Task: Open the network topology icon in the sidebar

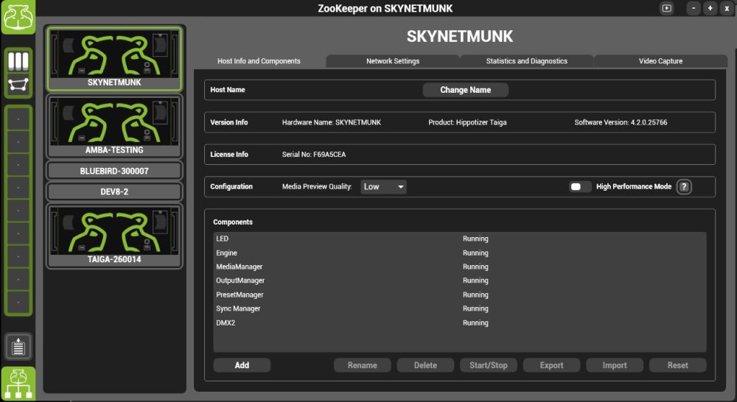Action: coord(18,85)
